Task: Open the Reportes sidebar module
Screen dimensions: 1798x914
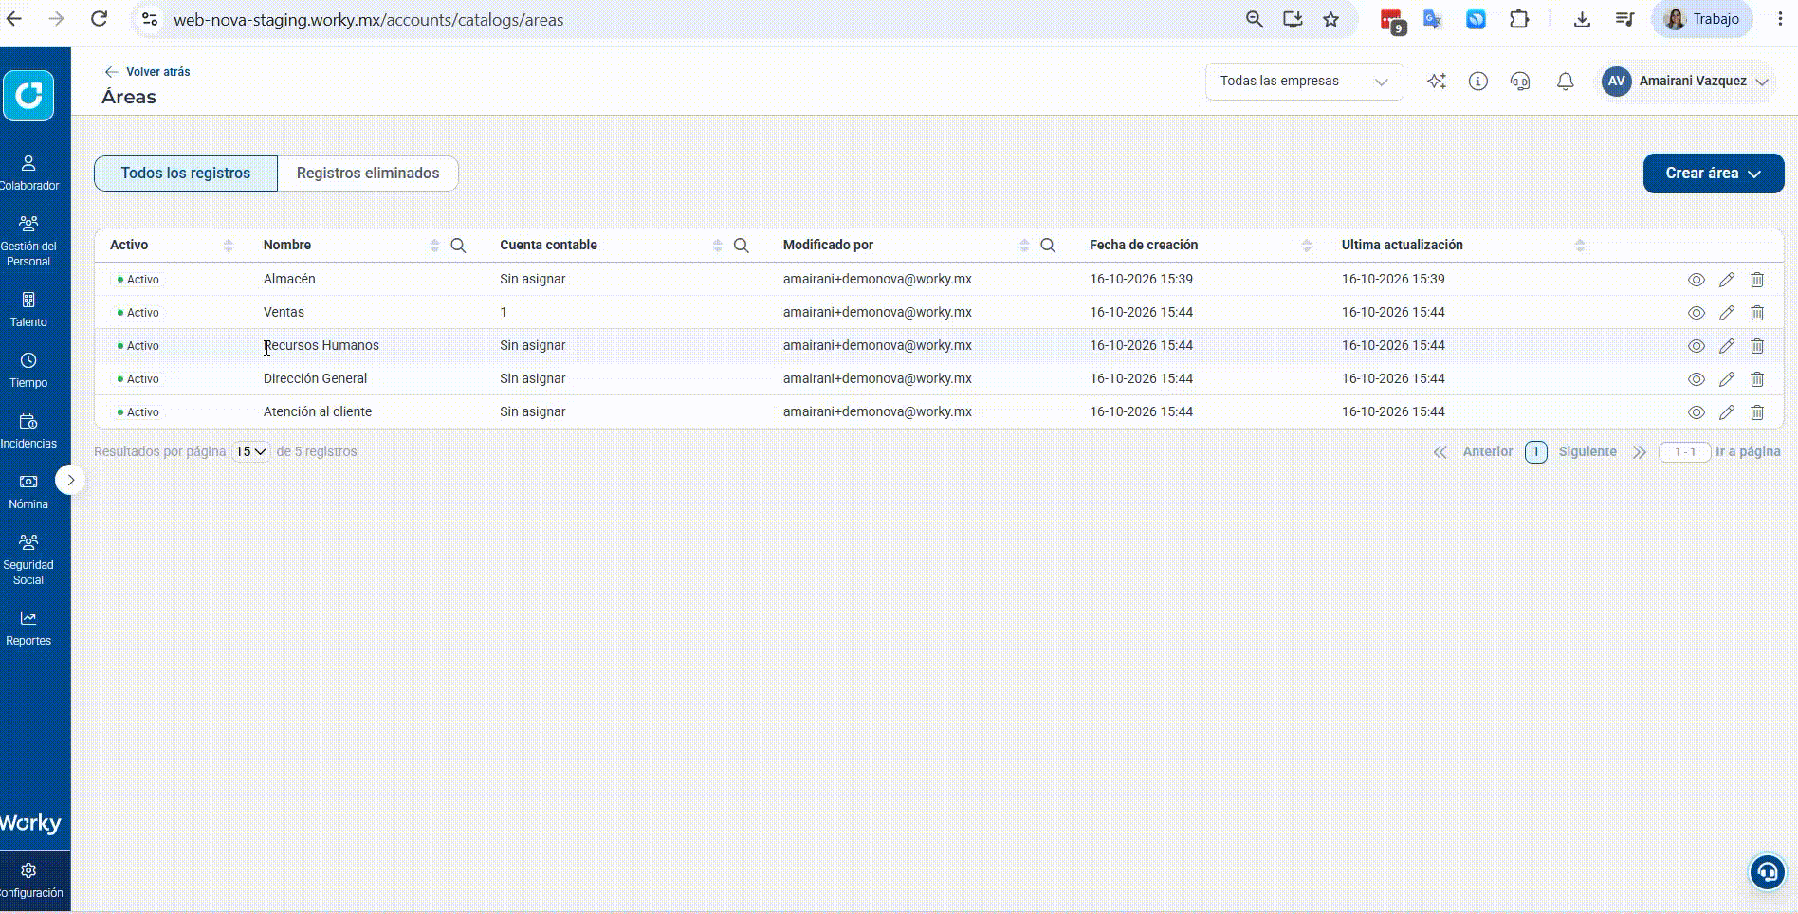Action: 28,629
